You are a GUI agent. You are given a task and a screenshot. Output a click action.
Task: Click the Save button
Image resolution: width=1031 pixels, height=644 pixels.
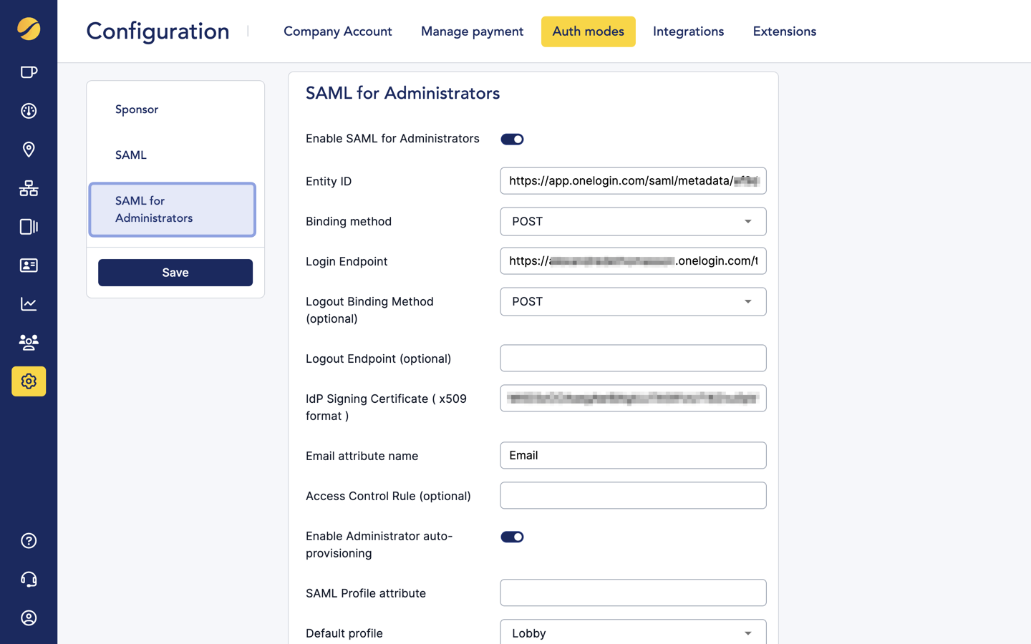pyautogui.click(x=175, y=272)
